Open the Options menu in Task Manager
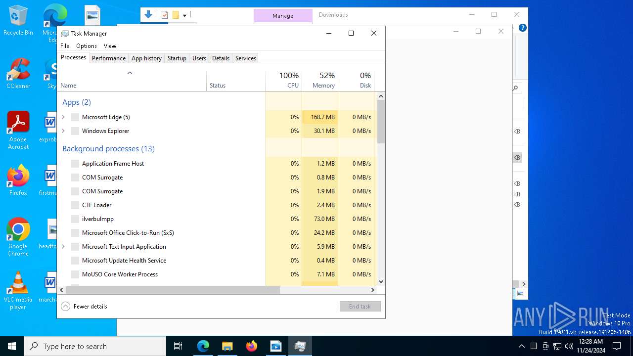This screenshot has height=356, width=633. coord(87,46)
